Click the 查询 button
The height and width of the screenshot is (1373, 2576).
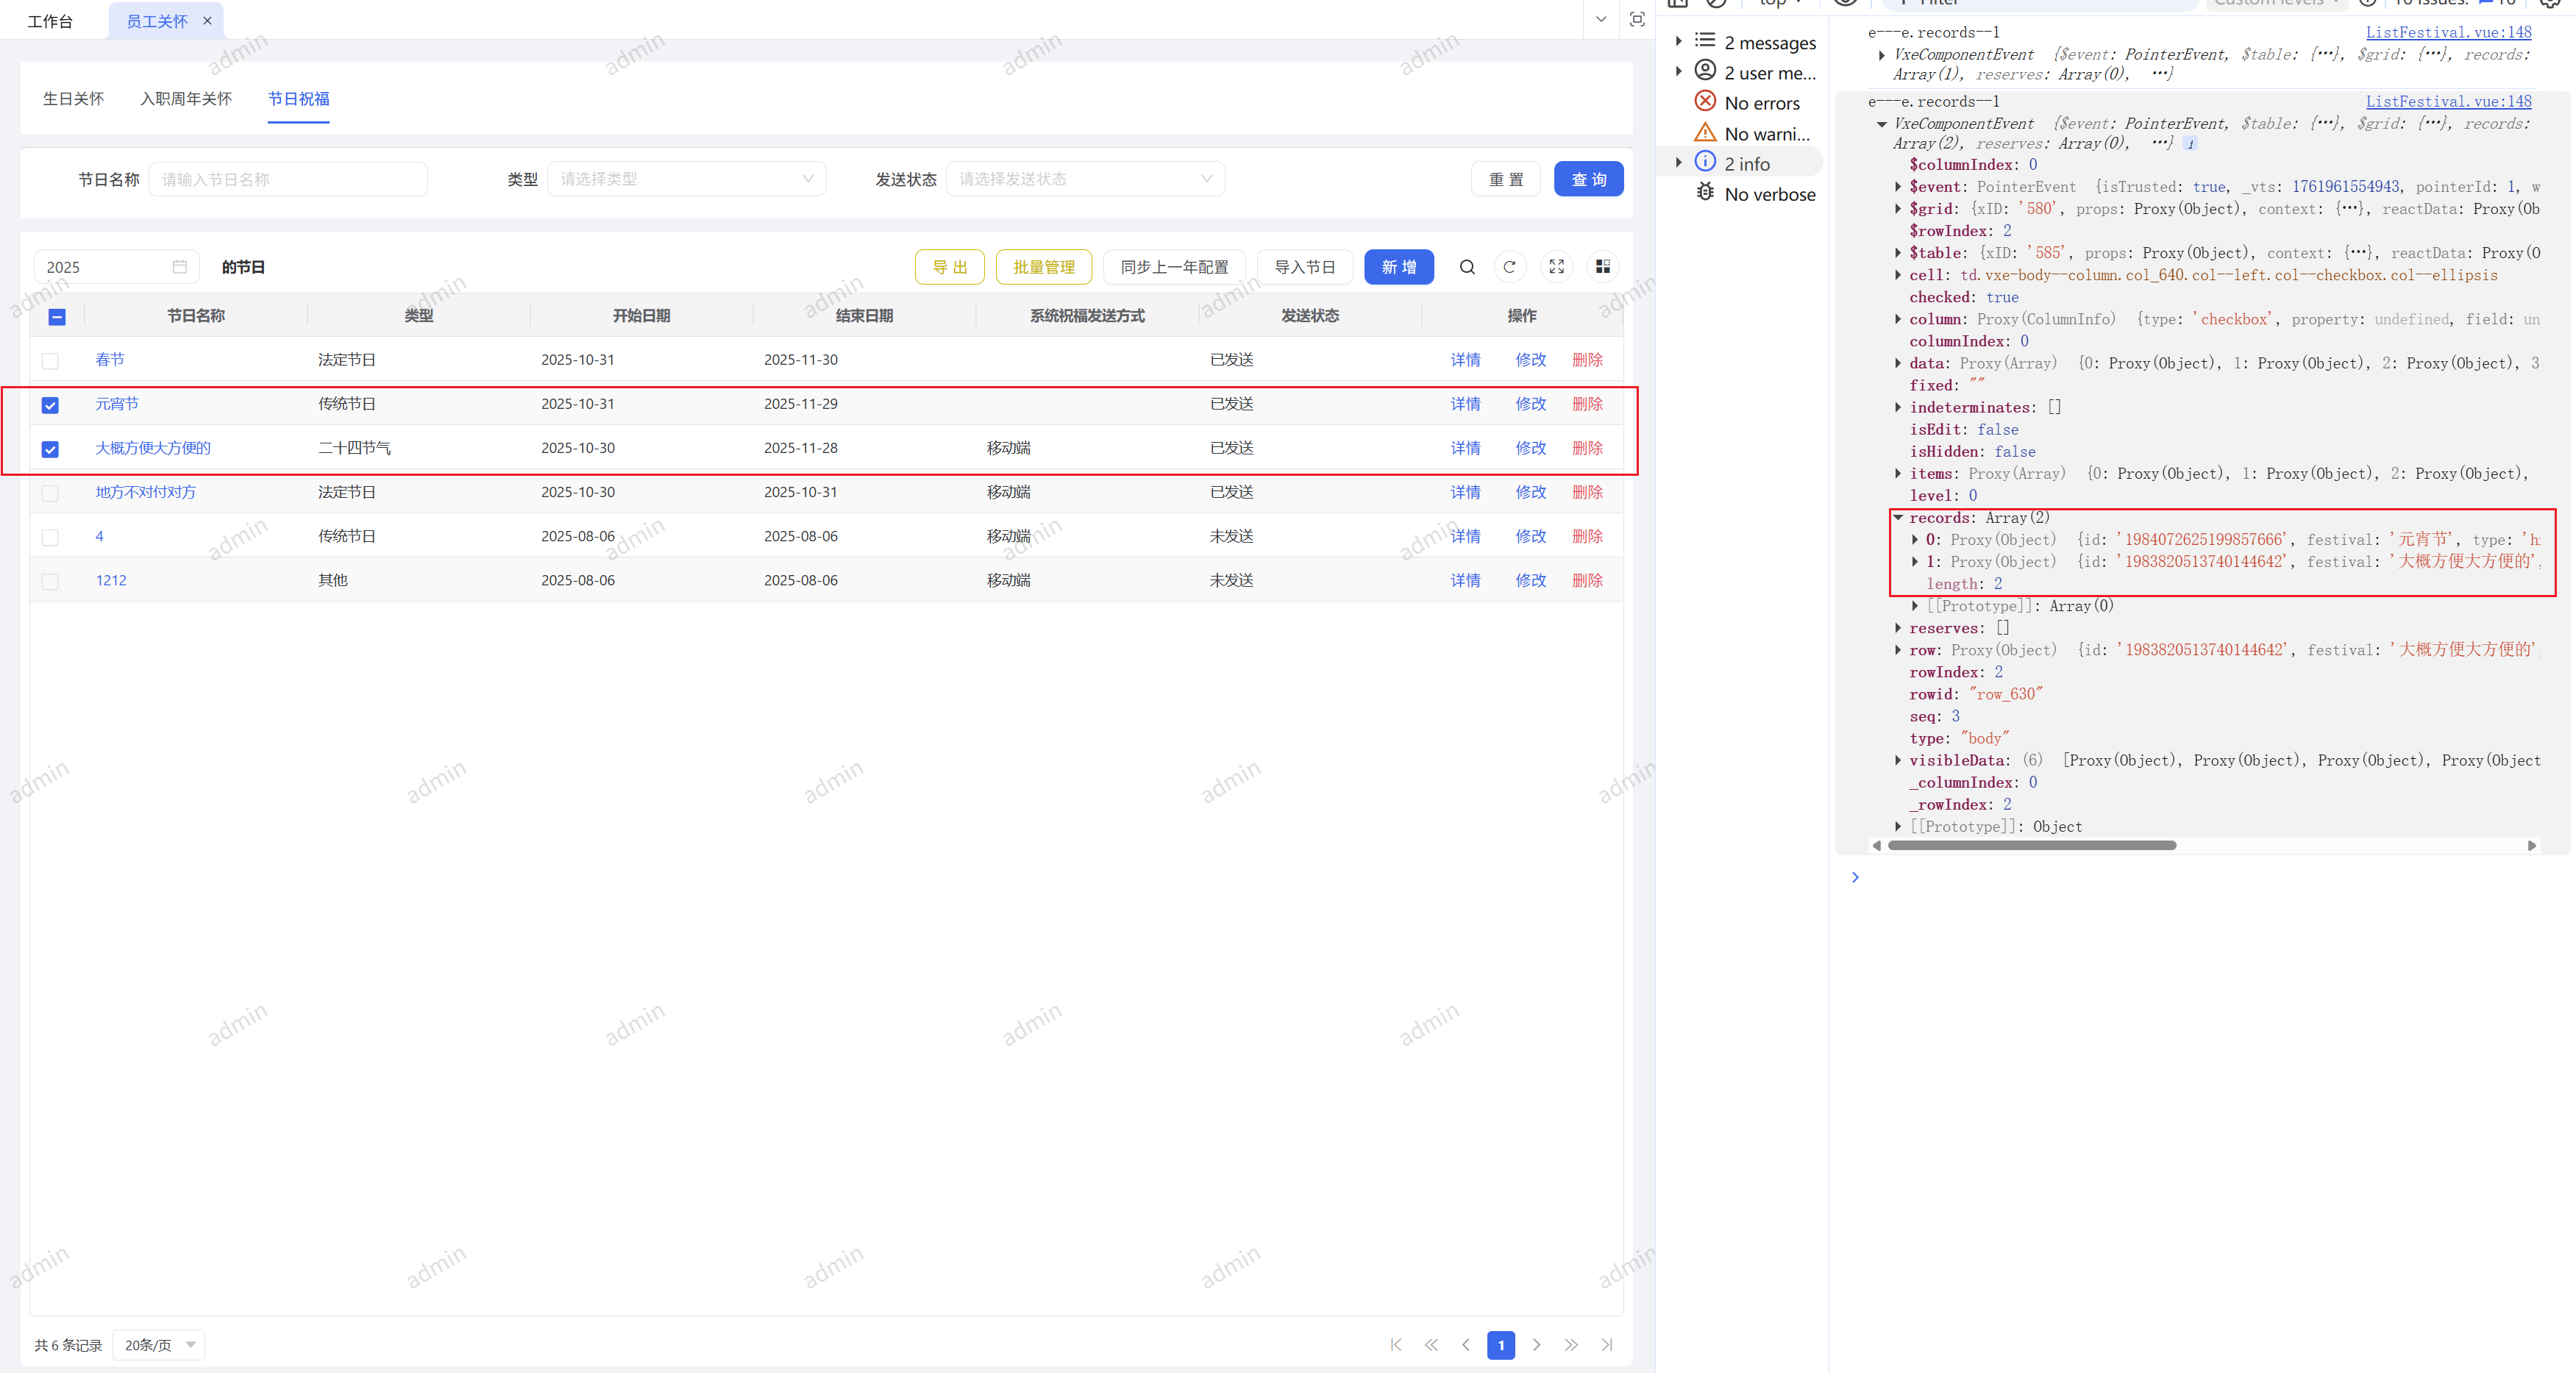tap(1588, 180)
